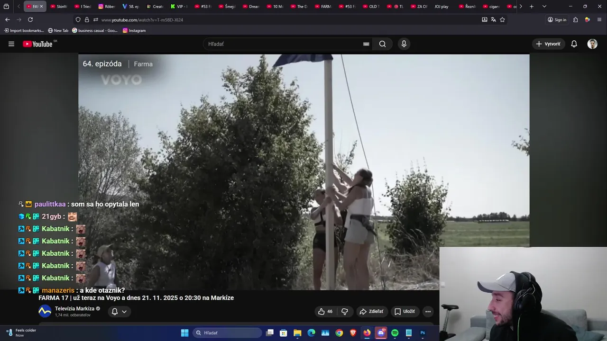Open Task View on the taskbar

[x=270, y=333]
